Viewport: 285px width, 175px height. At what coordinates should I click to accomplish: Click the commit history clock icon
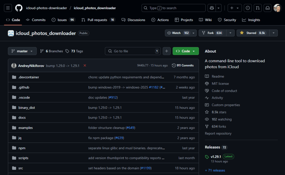click(174, 65)
